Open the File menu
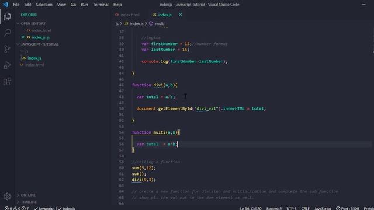Viewport: 374px width, 210px height. 16,5
